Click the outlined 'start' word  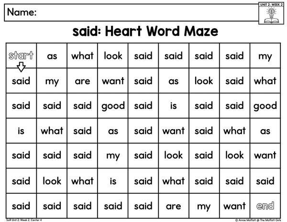point(21,55)
